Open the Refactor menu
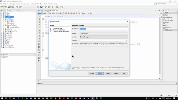 pos(24,4)
